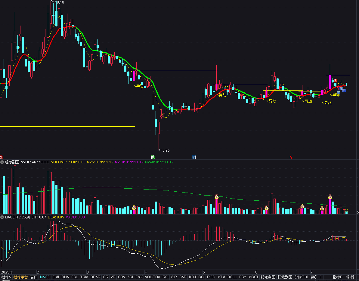359x281 pixels.
Task: Click the DEA: 0.05 value
Action: click(56, 217)
